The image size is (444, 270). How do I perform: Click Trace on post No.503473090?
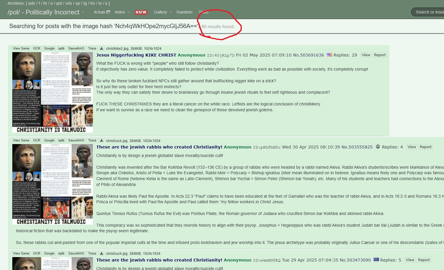(x=92, y=254)
